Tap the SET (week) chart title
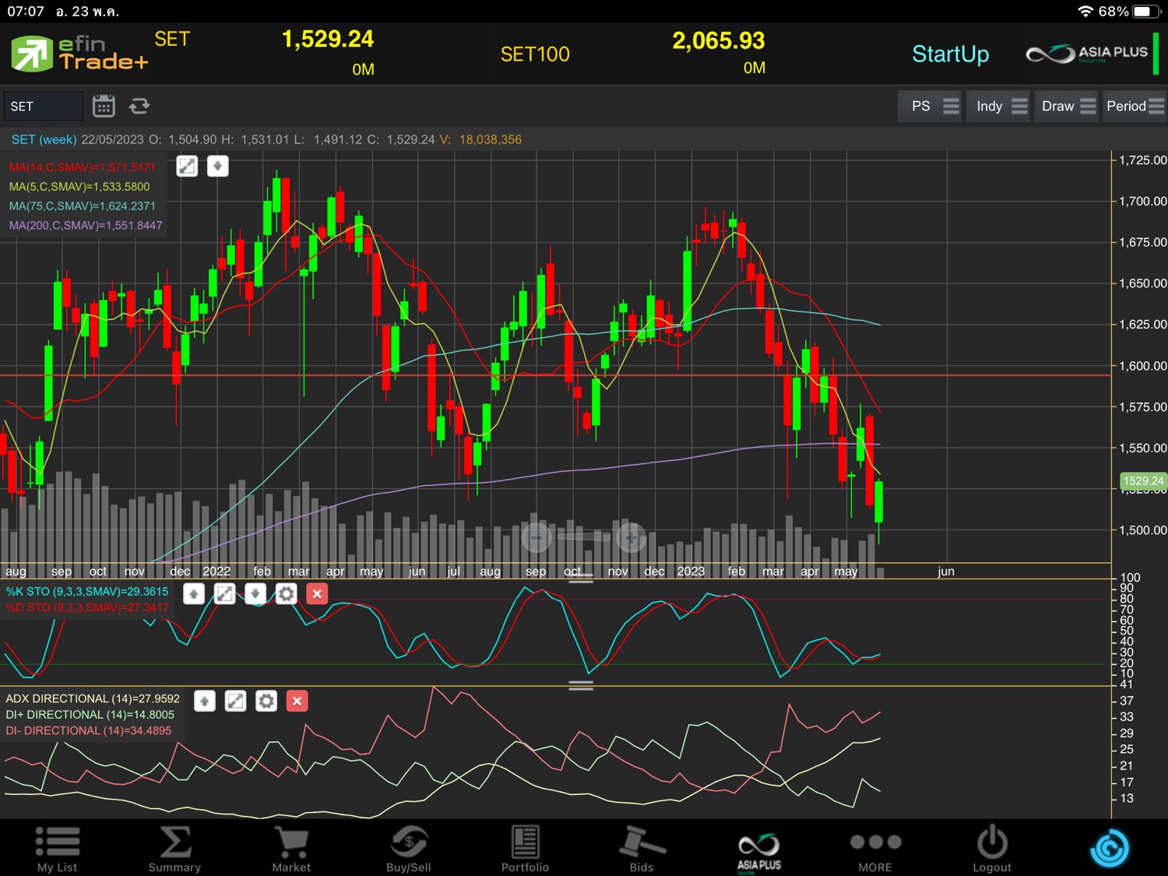This screenshot has height=876, width=1168. pos(44,139)
